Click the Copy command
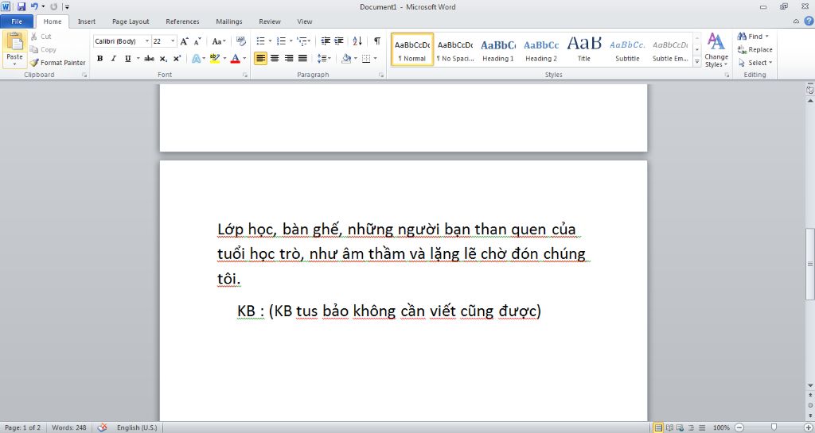The width and height of the screenshot is (815, 433). coord(43,50)
